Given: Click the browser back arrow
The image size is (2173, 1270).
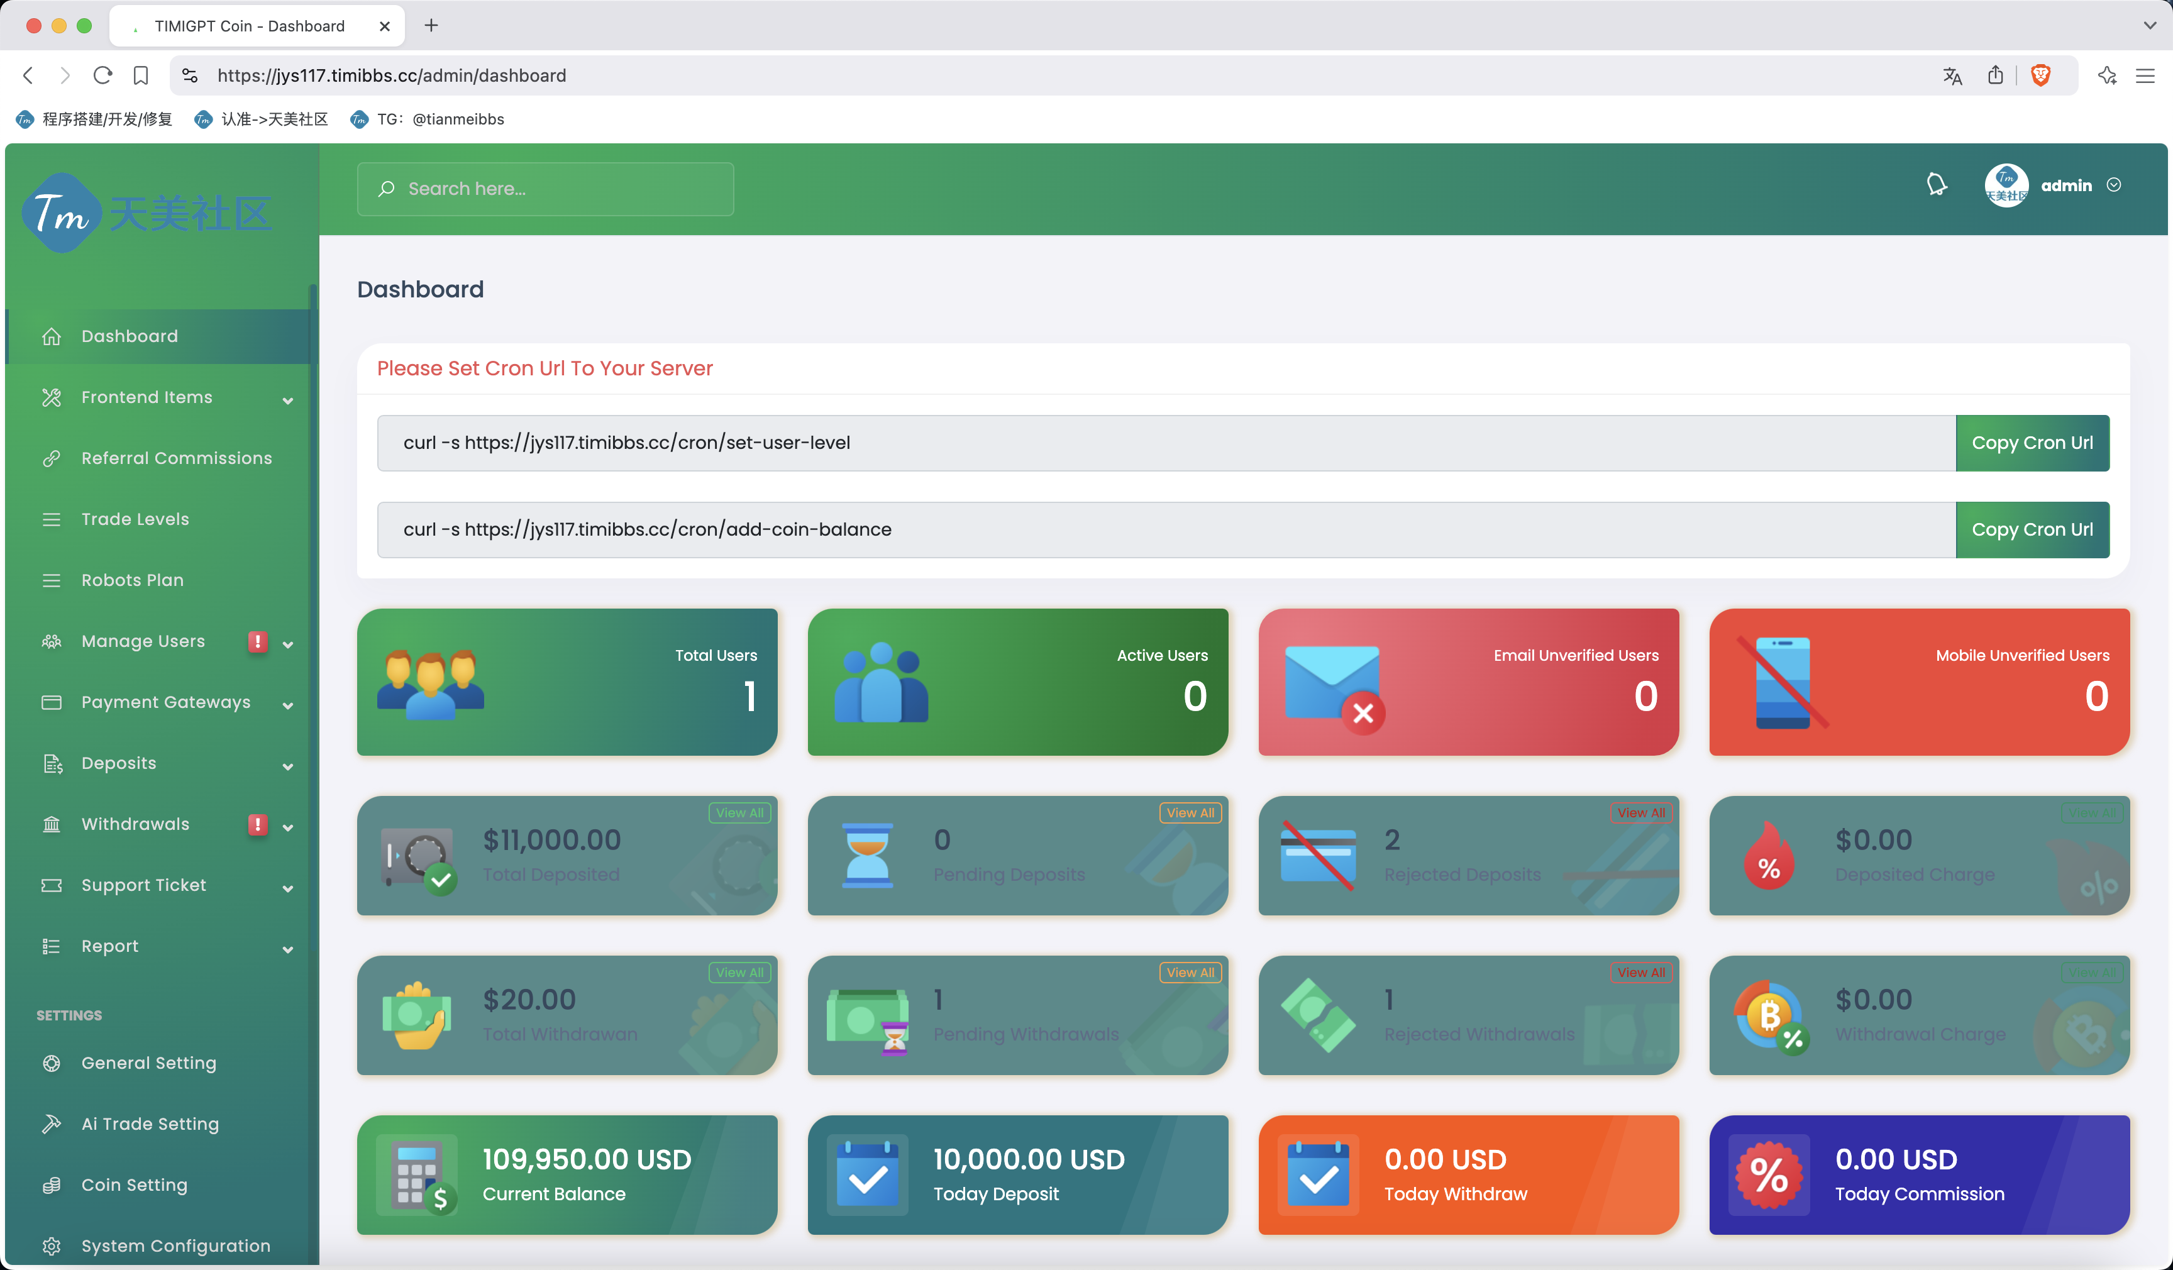Looking at the screenshot, I should click(28, 76).
